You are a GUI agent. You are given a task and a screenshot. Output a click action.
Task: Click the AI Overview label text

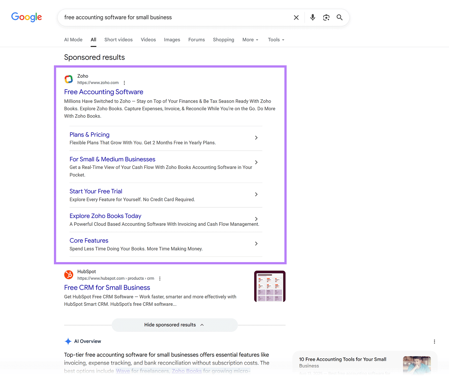coord(88,341)
